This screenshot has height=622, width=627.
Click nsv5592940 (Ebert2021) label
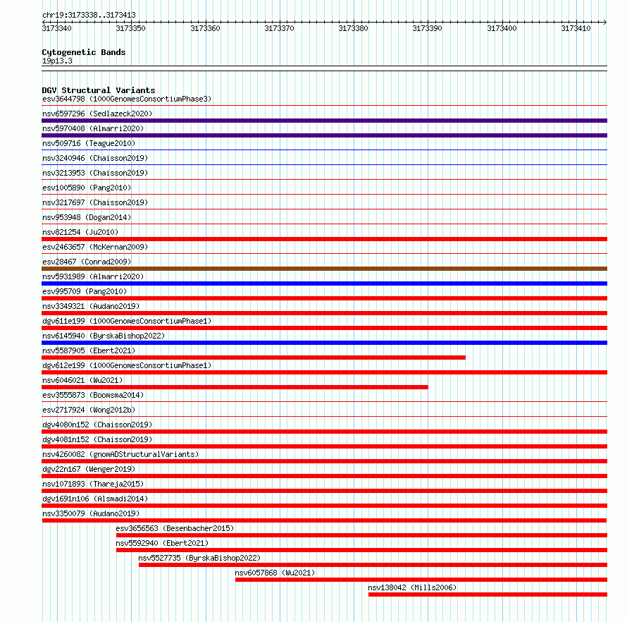coord(162,543)
